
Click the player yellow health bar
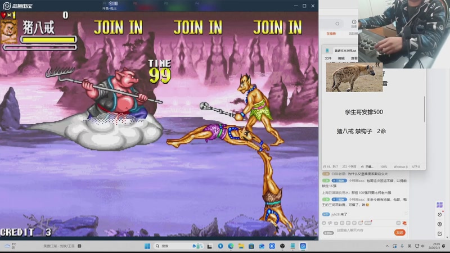[49, 39]
